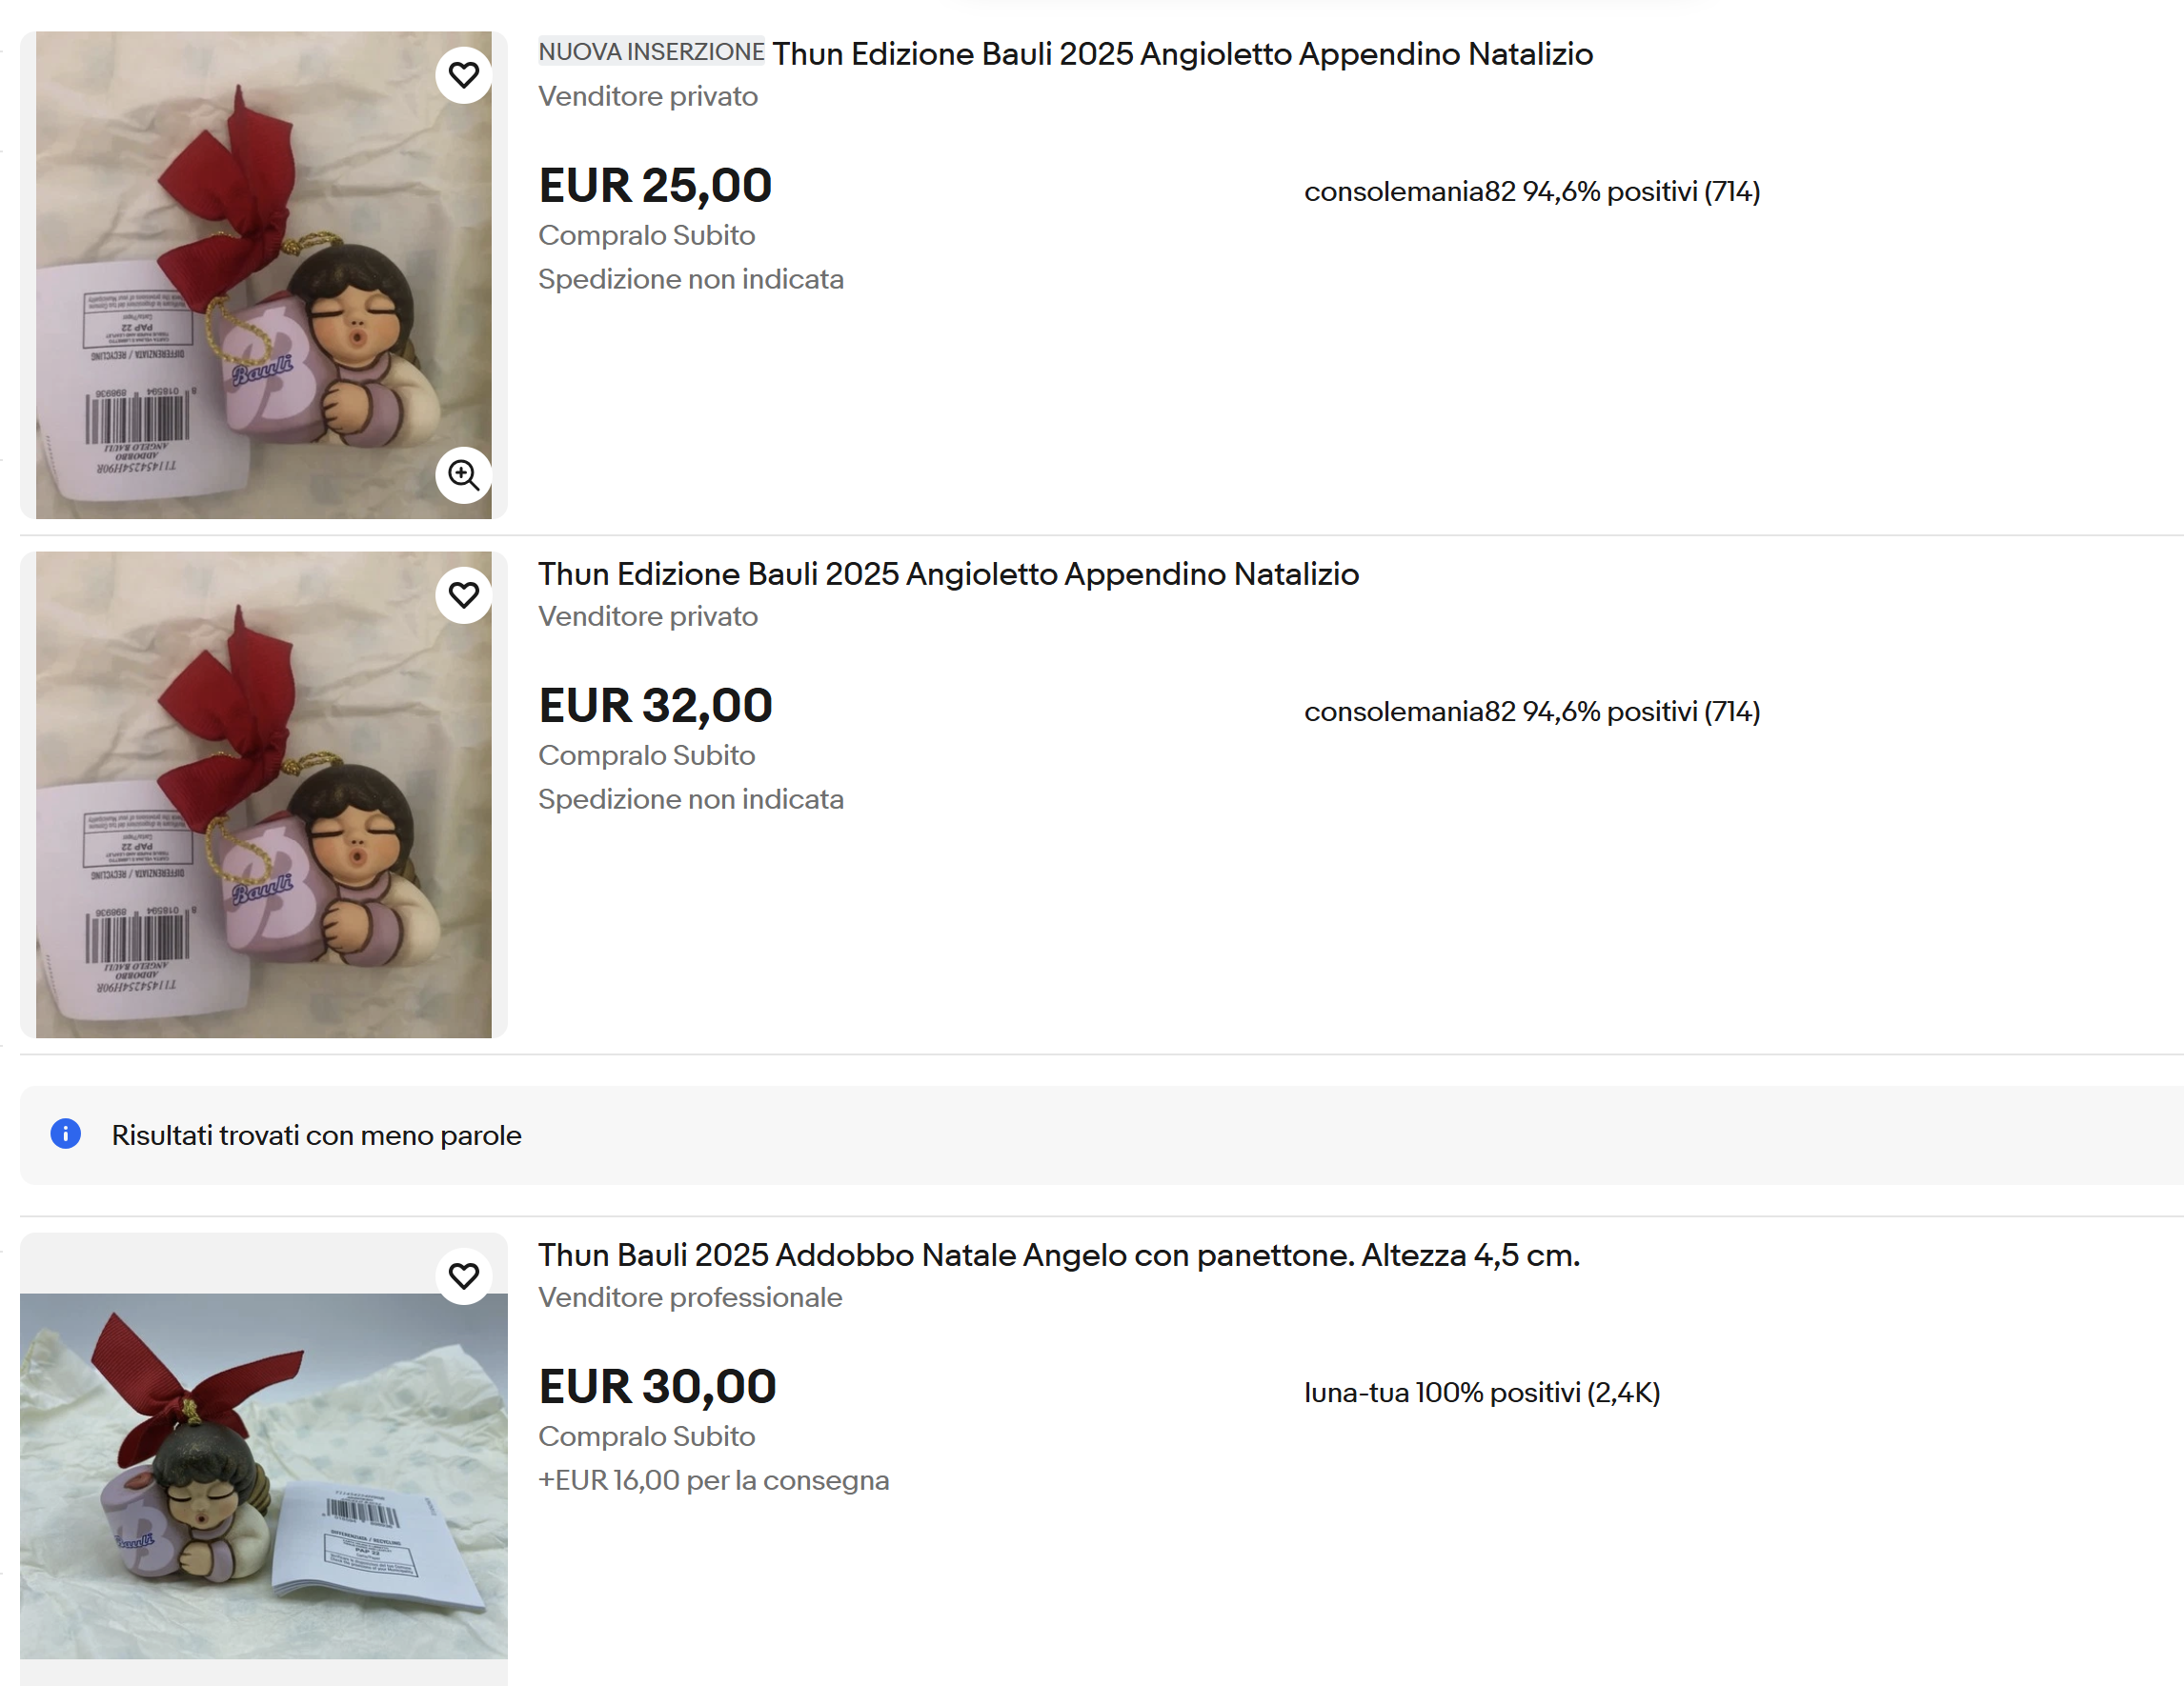Favorite the EUR 30,00 Angelo con panettone listing
Viewport: 2184px width, 1686px height.
[463, 1276]
